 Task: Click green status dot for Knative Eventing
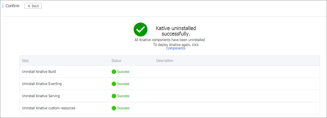point(114,84)
